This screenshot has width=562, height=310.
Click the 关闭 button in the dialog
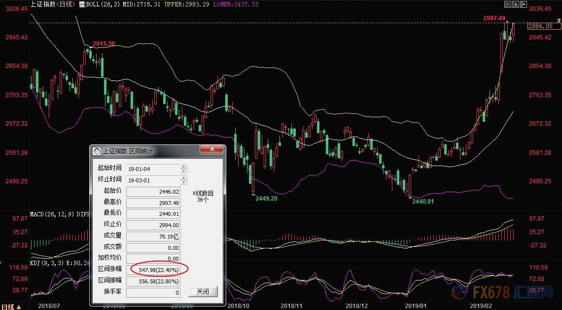203,291
